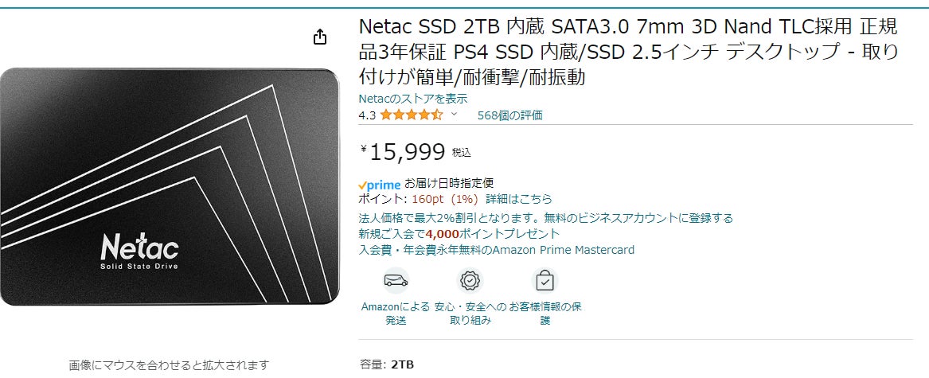Open the 568個の評価 reviews link

click(x=509, y=115)
